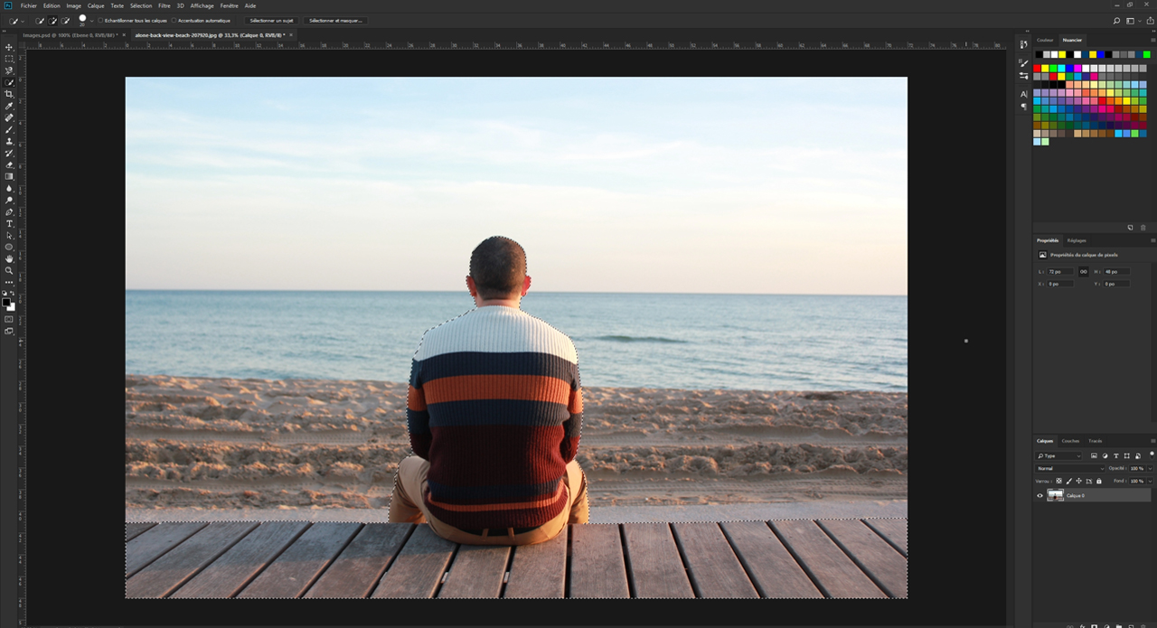
Task: Open the layer filter Type dropdown
Action: click(x=1058, y=455)
